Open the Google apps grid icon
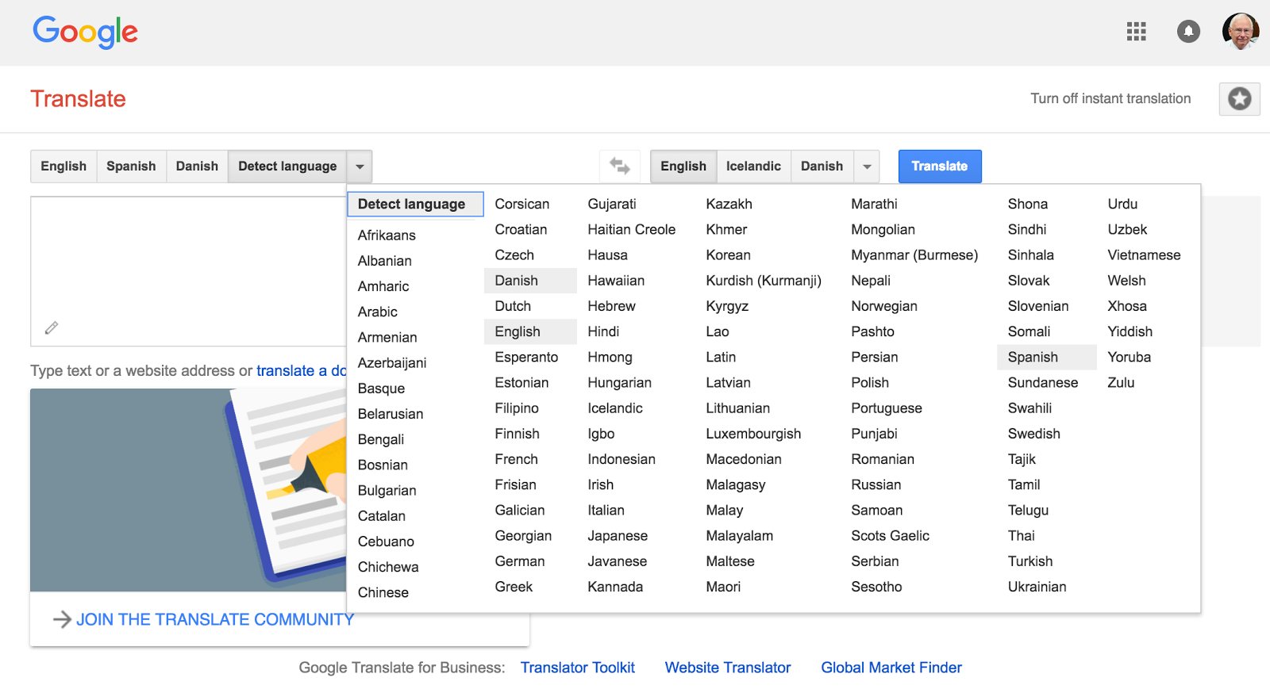The image size is (1270, 689). tap(1136, 31)
